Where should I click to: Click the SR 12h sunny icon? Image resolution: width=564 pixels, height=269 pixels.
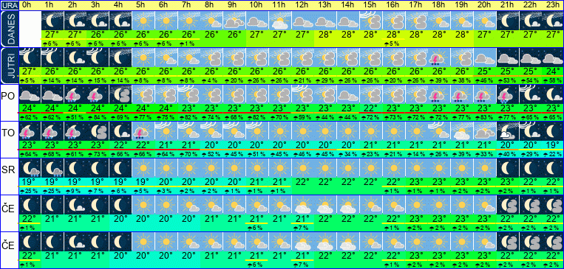tap(302, 168)
